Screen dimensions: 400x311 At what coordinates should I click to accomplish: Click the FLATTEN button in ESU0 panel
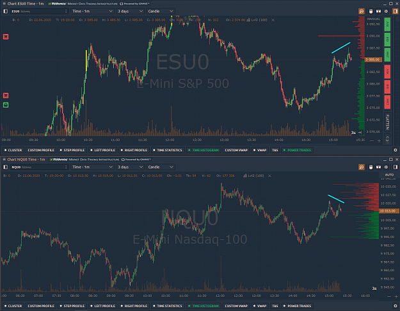coord(387,122)
